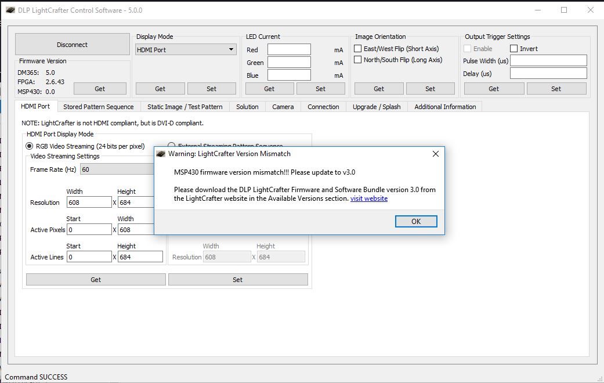The width and height of the screenshot is (604, 383).
Task: Click the LightCrafter icon in warning dialog title
Action: pos(161,154)
